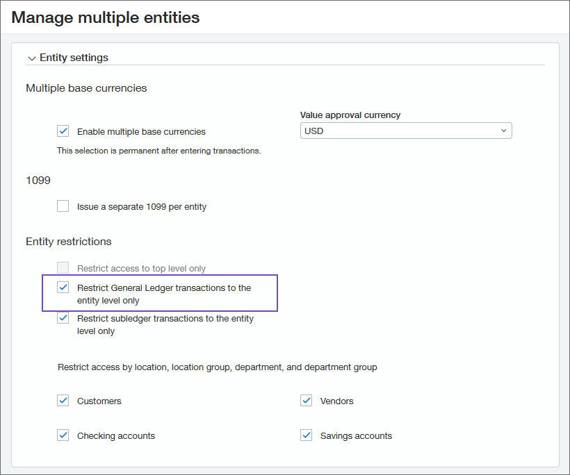570x475 pixels.
Task: Click the dropdown arrow beside USD
Action: point(504,131)
